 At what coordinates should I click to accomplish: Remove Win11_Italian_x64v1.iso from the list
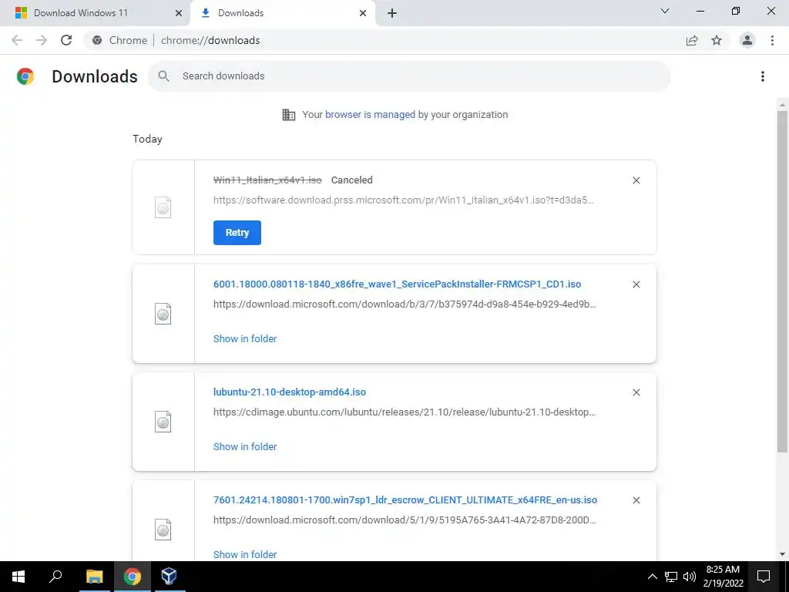(x=636, y=180)
